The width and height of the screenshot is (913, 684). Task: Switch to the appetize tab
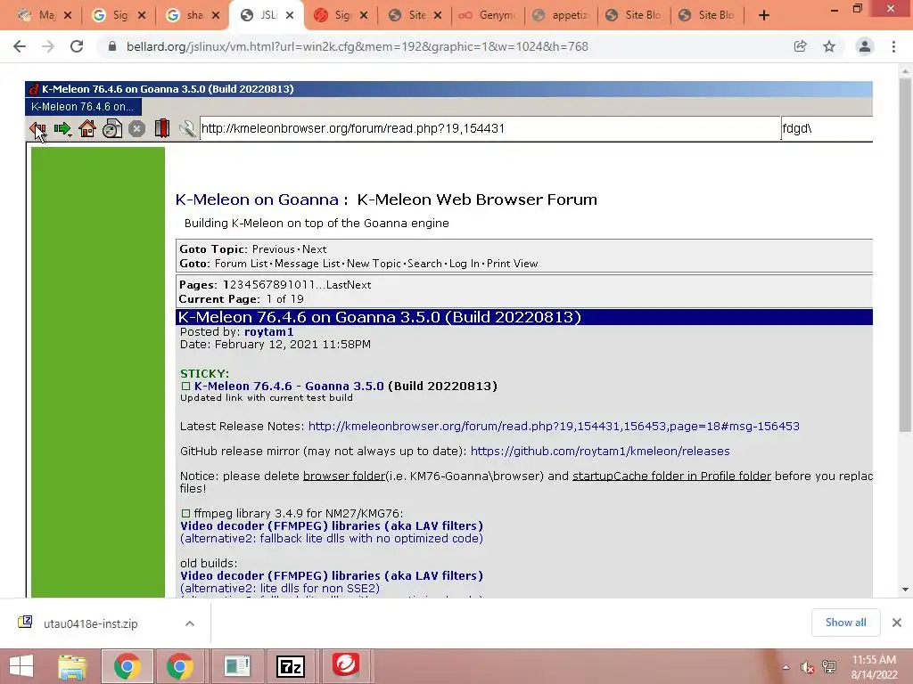562,16
